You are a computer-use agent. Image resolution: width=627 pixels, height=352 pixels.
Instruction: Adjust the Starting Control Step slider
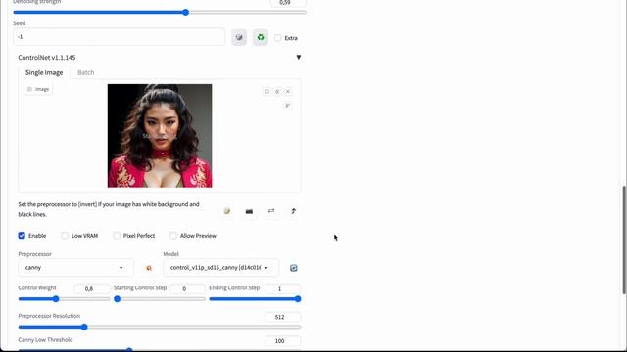pyautogui.click(x=160, y=299)
